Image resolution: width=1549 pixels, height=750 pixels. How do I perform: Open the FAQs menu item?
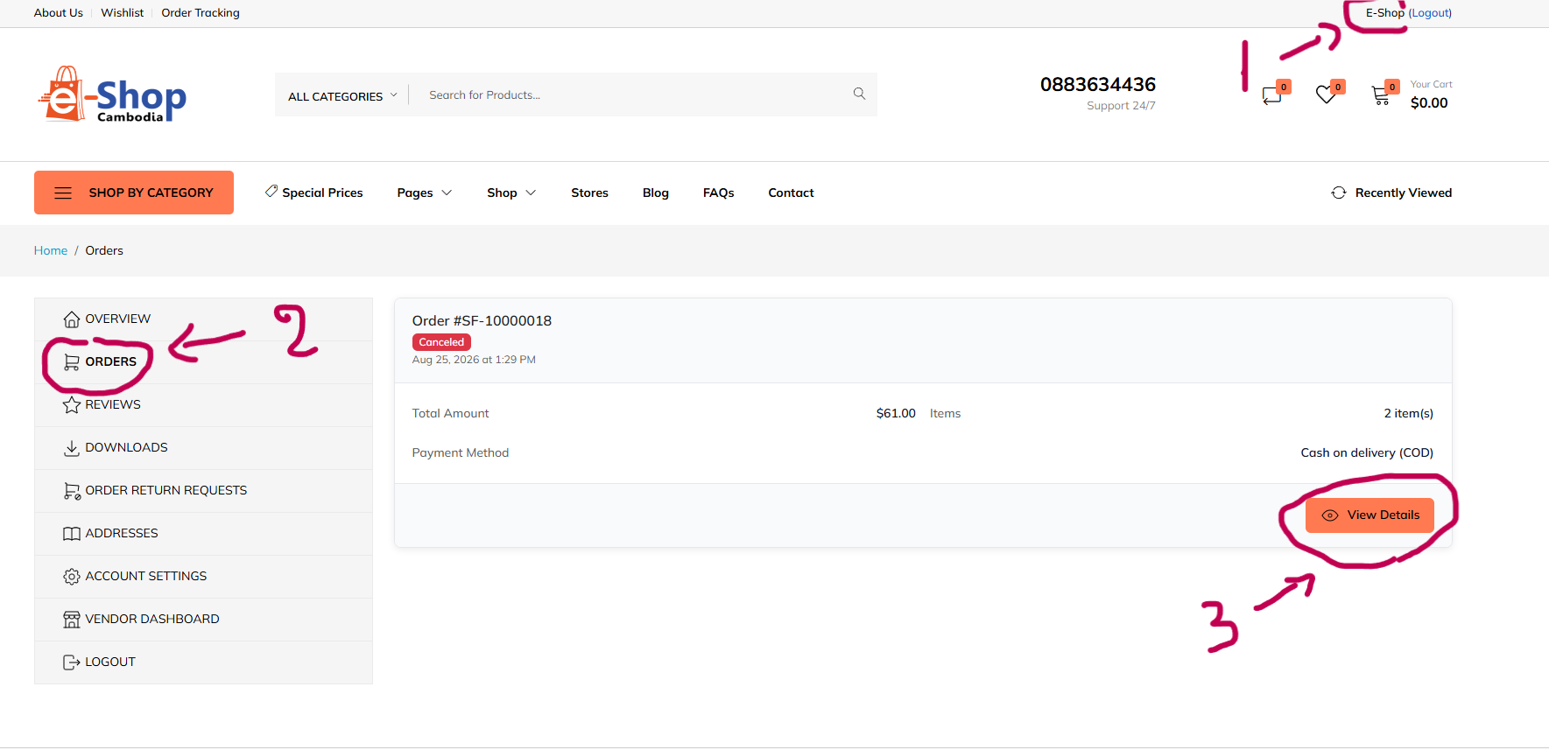point(719,193)
